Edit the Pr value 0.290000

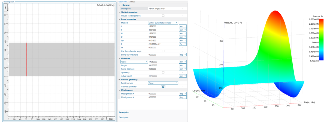[x=163, y=47]
